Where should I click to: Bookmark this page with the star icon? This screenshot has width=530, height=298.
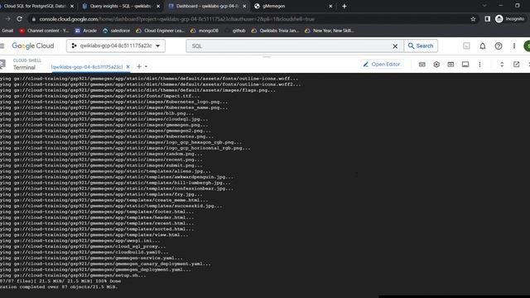(473, 19)
